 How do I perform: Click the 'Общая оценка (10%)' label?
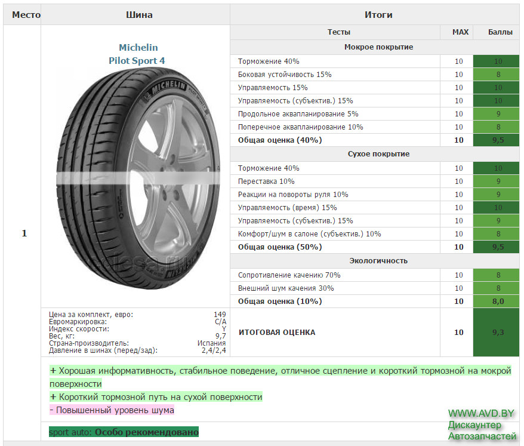point(280,302)
